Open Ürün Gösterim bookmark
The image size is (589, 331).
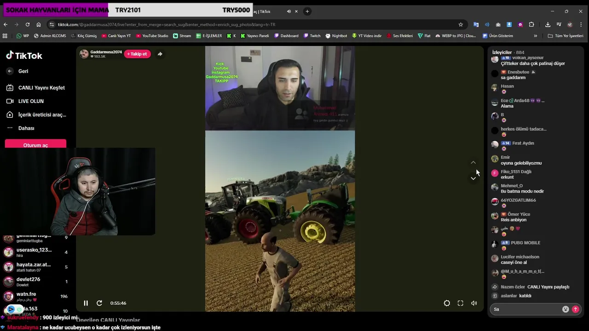(497, 35)
